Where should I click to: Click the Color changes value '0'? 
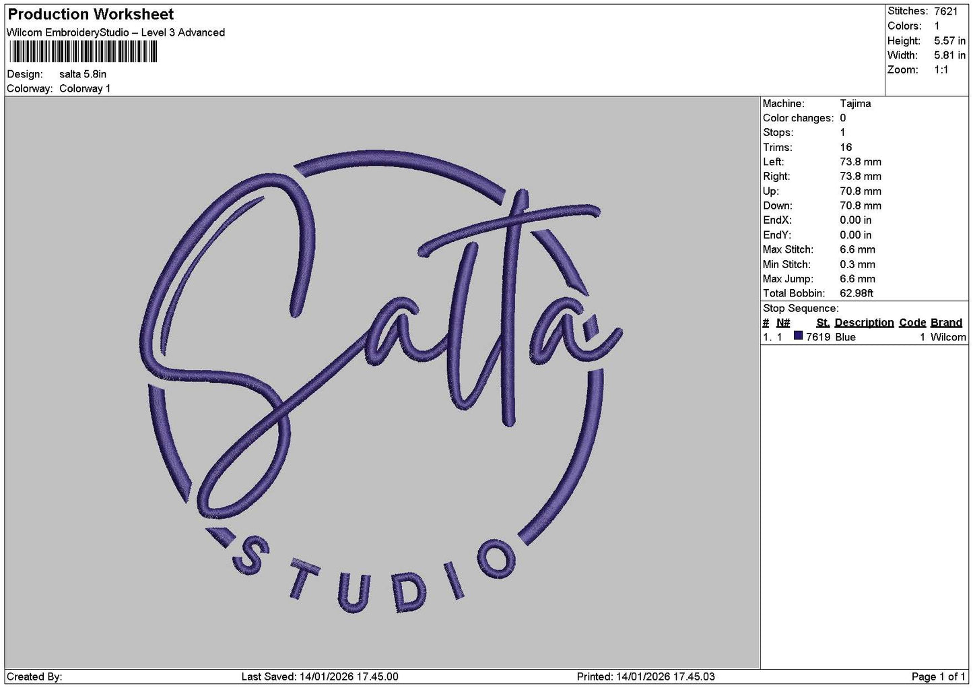click(x=843, y=119)
